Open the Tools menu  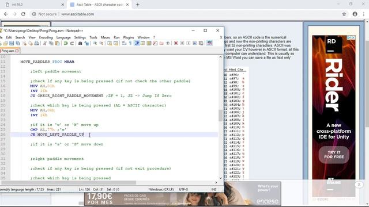(x=93, y=37)
